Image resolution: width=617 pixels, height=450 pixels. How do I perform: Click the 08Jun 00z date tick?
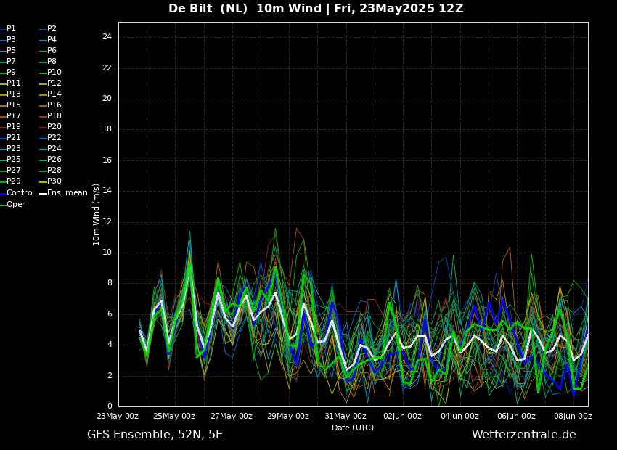pyautogui.click(x=573, y=416)
